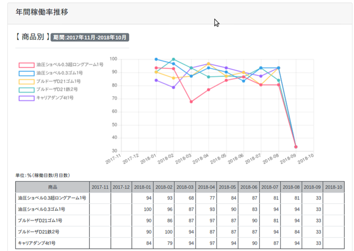Click the blue data point at 2018-01
Screen dimensions: 354x251
(x=156, y=59)
